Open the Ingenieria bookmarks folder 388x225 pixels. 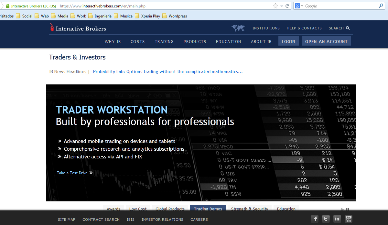[100, 16]
